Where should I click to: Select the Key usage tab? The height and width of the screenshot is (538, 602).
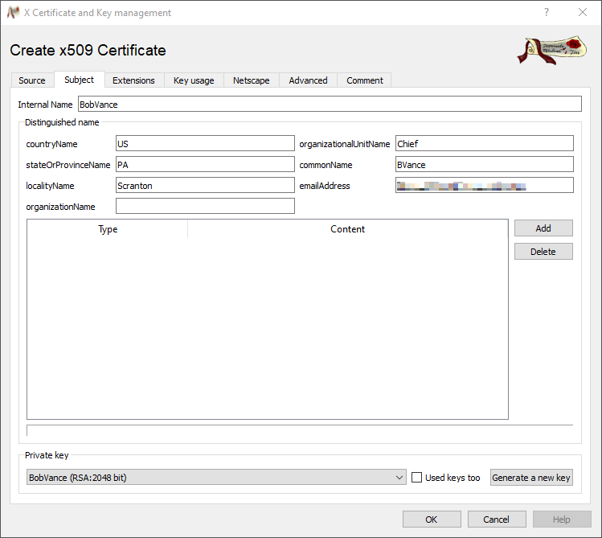click(x=194, y=80)
